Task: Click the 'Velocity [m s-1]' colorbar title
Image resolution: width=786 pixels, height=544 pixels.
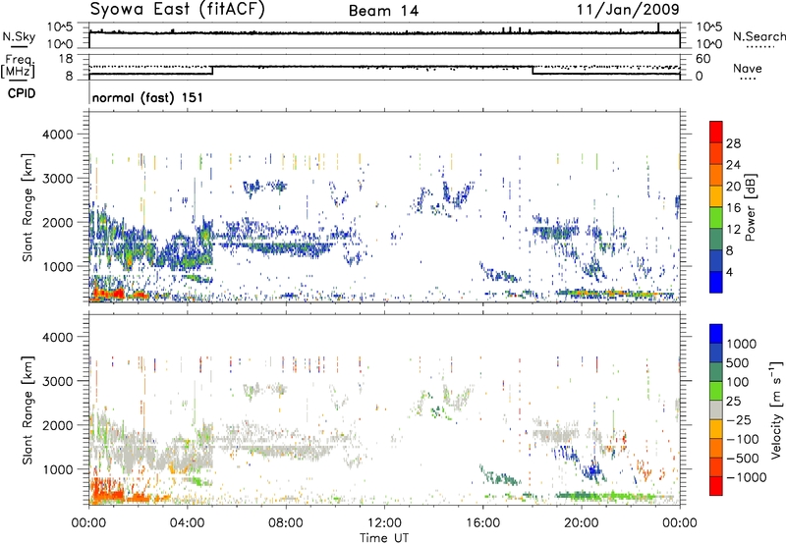Action: coord(776,410)
